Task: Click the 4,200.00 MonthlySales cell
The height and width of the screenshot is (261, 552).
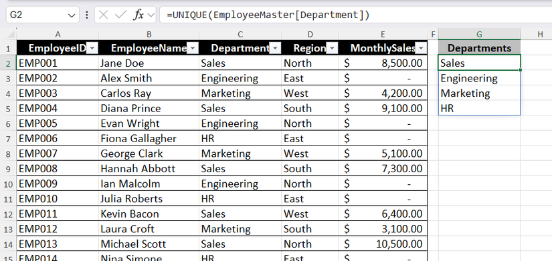Action: click(x=383, y=93)
